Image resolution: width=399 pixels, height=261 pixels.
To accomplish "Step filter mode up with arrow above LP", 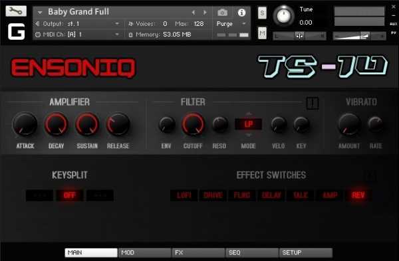I will 249,114.
